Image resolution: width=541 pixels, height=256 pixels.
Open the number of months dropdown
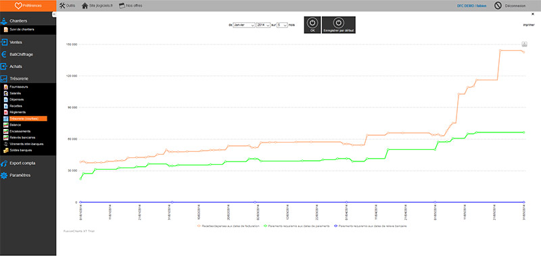click(282, 25)
